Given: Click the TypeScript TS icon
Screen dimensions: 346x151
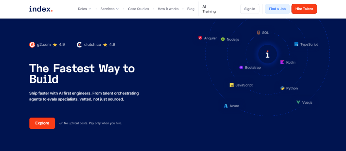Looking at the screenshot, I should coord(296,44).
